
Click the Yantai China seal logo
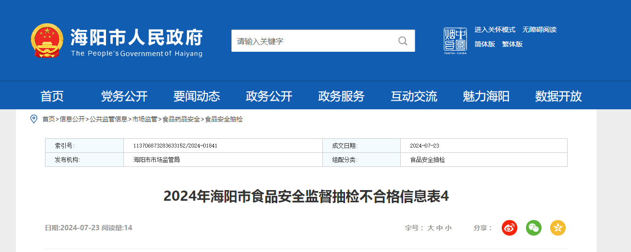coord(455,41)
